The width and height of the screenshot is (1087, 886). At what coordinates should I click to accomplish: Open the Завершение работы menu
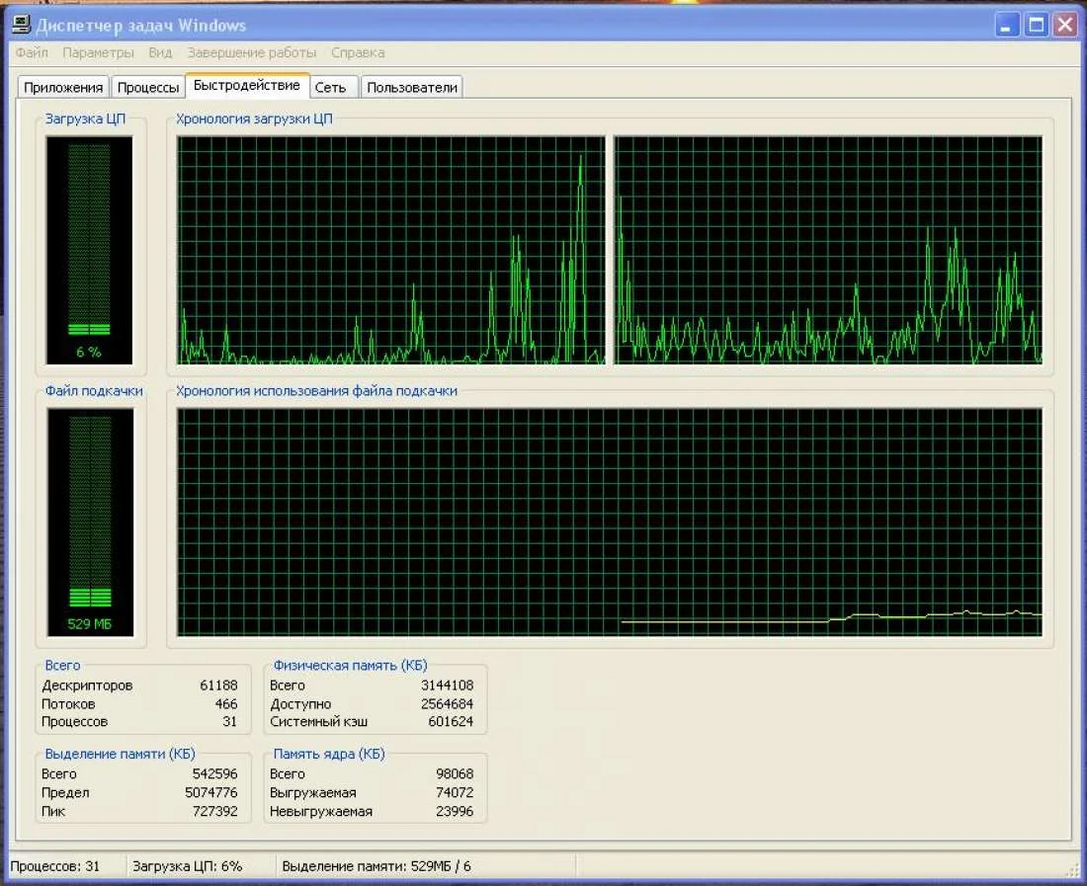(252, 52)
